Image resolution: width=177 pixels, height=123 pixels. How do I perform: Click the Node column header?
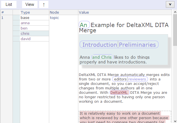[x=63, y=12]
